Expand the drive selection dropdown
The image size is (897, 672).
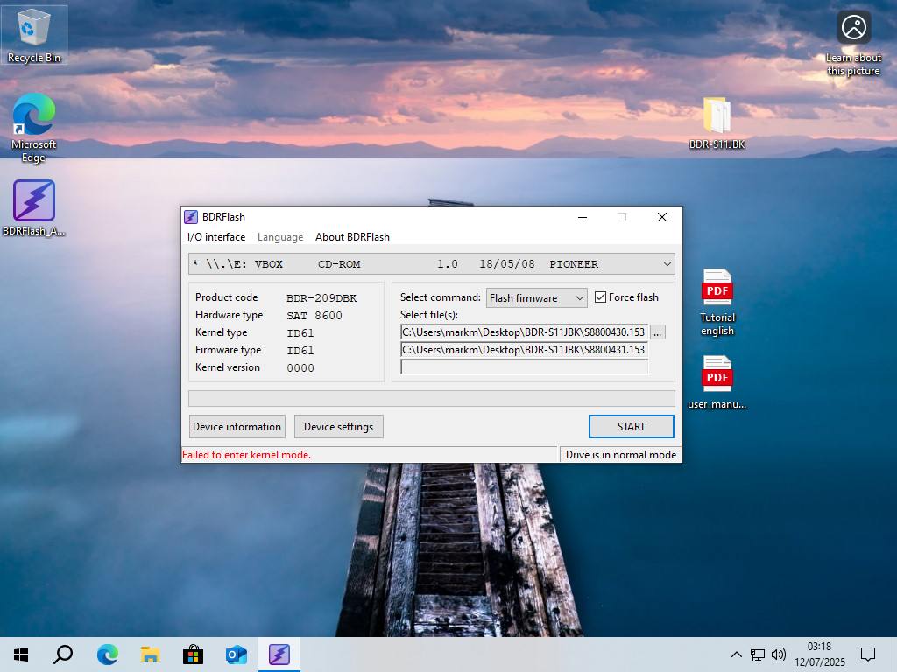[667, 264]
